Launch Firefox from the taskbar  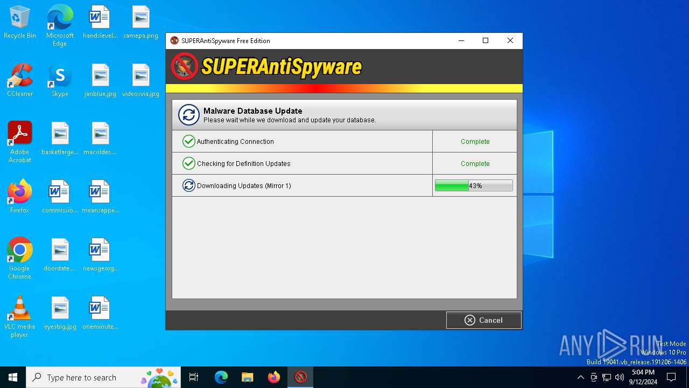point(274,377)
